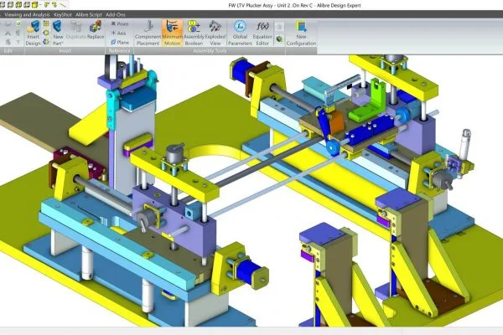Select yellow shaded view icon in title bar
The width and height of the screenshot is (503, 335).
click(34, 4)
